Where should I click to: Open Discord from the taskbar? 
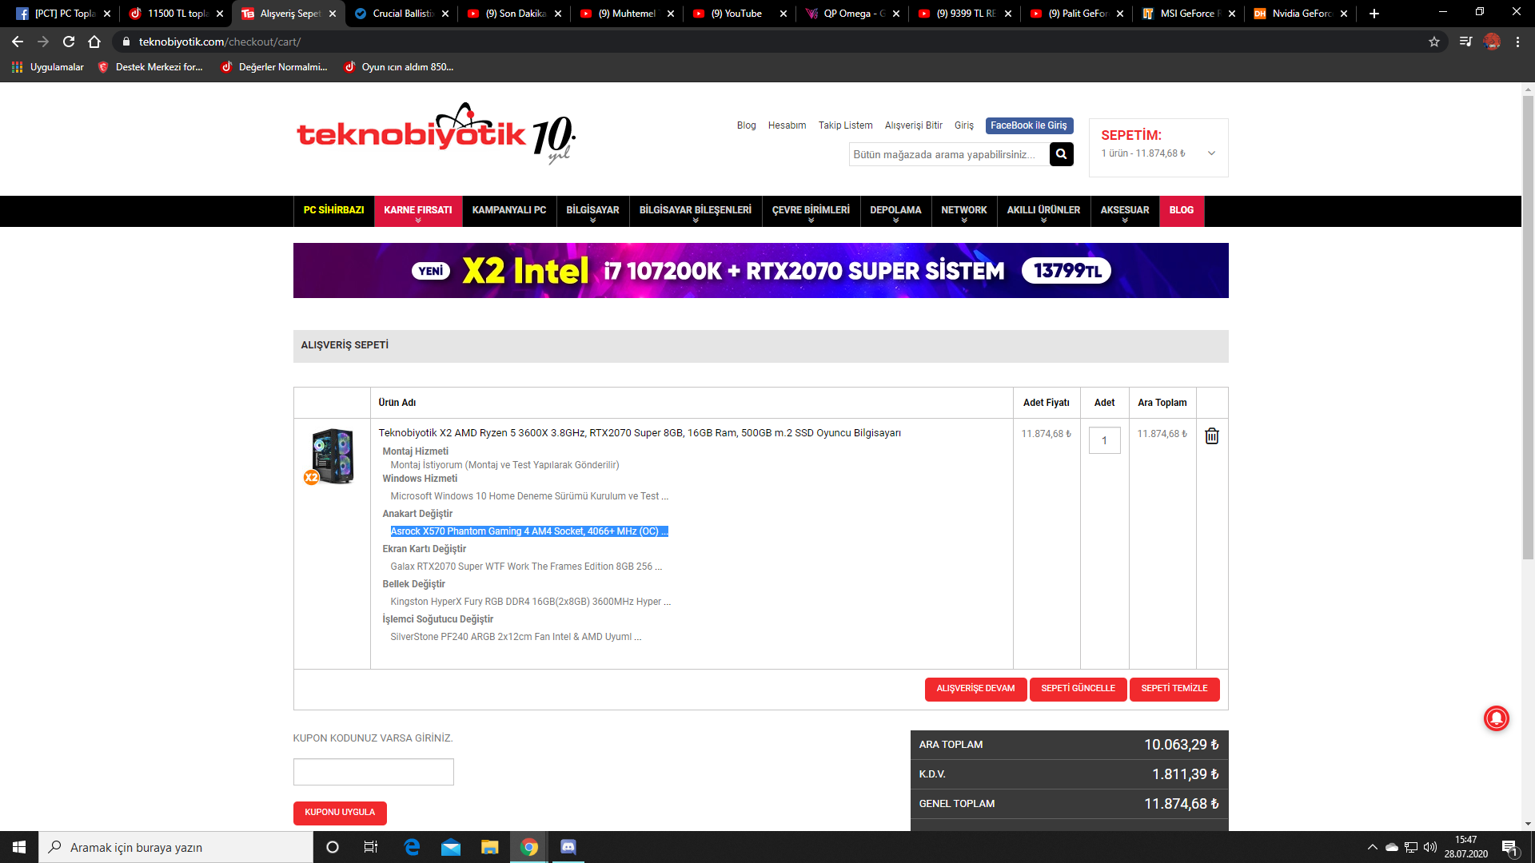click(568, 847)
